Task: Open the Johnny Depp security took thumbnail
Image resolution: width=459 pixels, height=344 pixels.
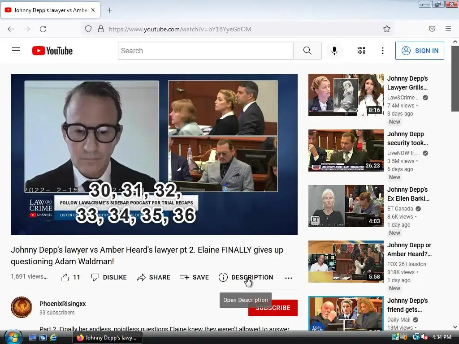Action: tap(346, 150)
